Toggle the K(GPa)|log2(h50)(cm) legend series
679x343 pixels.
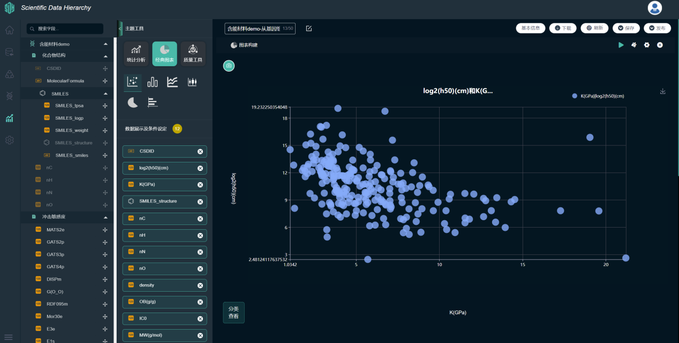598,96
